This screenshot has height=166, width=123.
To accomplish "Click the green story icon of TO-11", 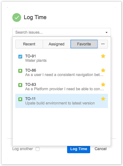I will coord(20,99).
